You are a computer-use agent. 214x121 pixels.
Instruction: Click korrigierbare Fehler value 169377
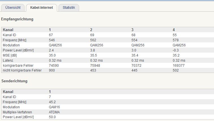pyautogui.click(x=178, y=66)
